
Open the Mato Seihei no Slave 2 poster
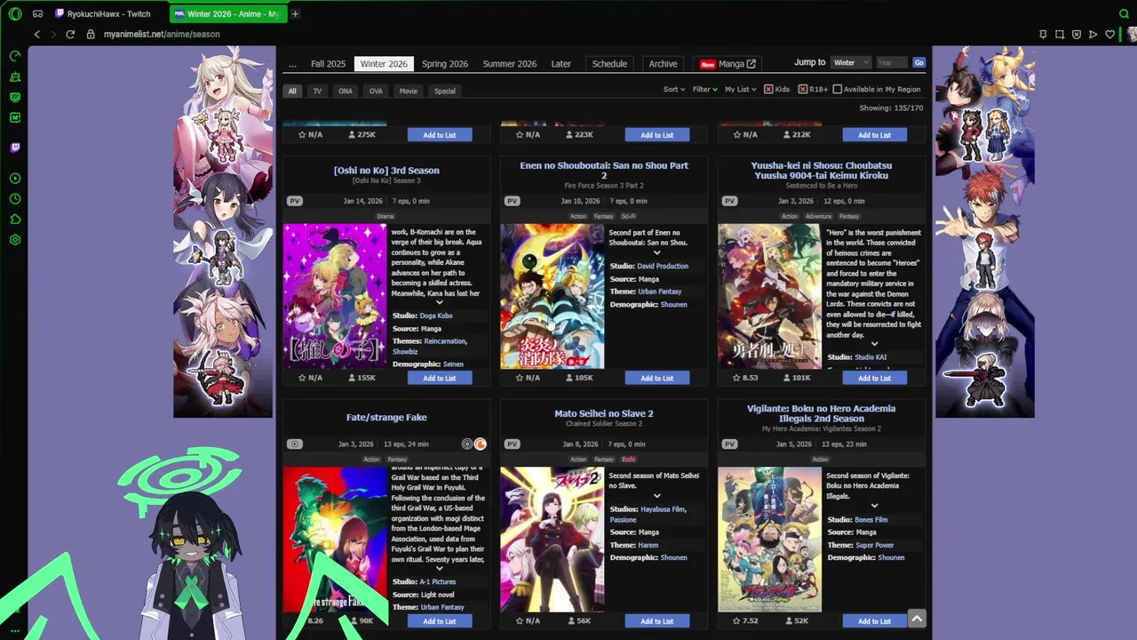[552, 539]
